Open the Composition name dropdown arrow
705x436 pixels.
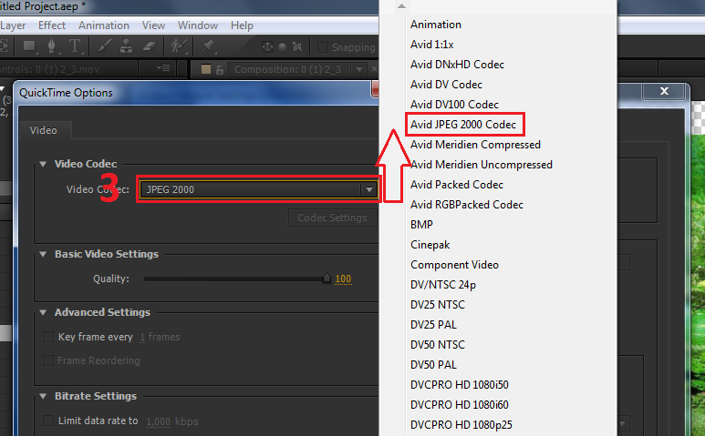click(358, 69)
